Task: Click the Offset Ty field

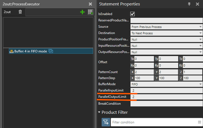Action: click(168, 59)
